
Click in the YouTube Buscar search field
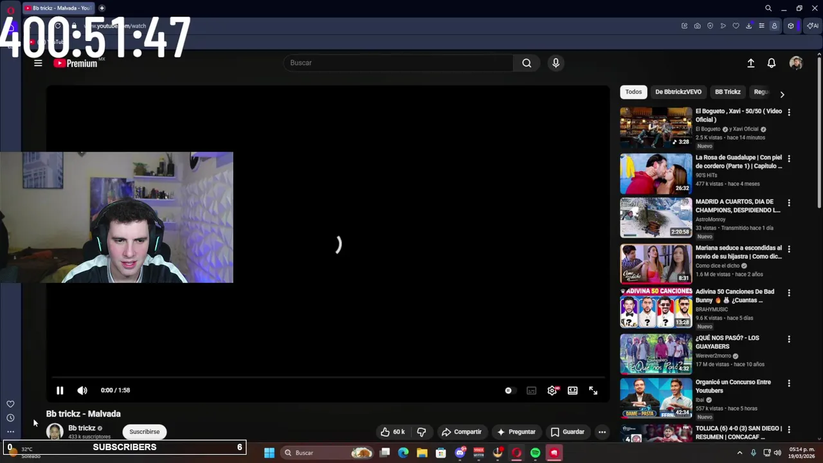click(399, 63)
